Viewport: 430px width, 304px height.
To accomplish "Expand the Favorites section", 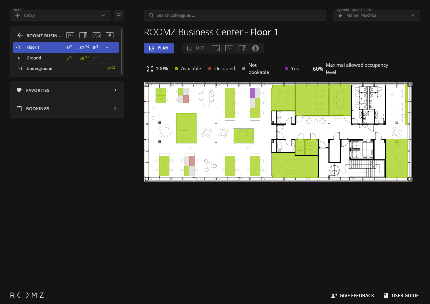I will (115, 90).
